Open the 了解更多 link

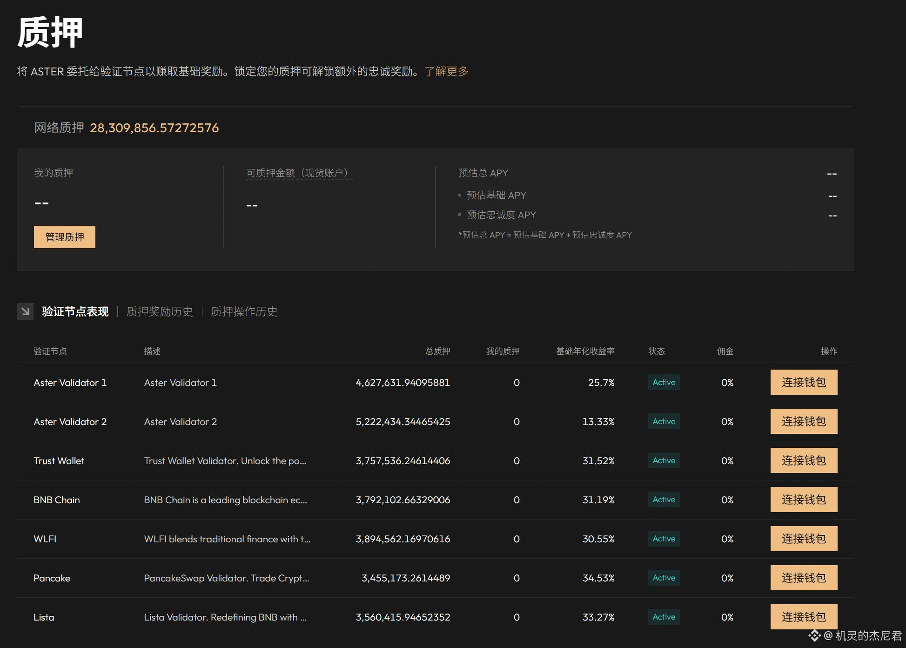coord(446,71)
